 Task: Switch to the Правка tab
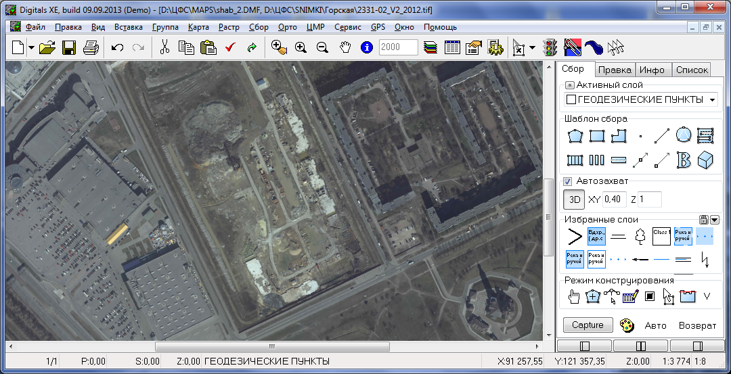click(x=615, y=70)
